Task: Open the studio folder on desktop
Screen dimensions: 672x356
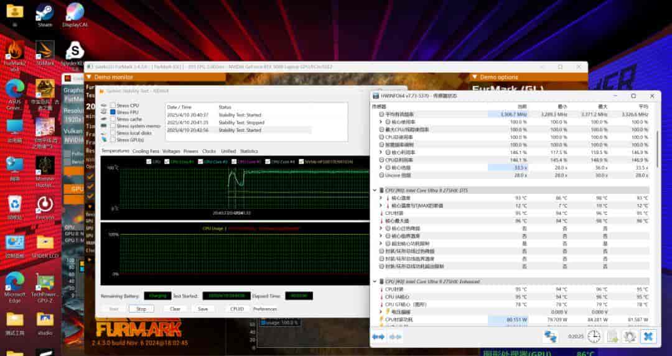Action: 45,324
